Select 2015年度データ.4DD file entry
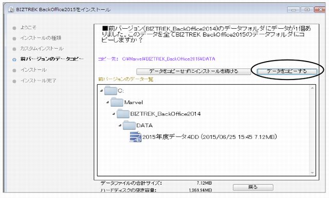329x198 pixels. click(209, 137)
